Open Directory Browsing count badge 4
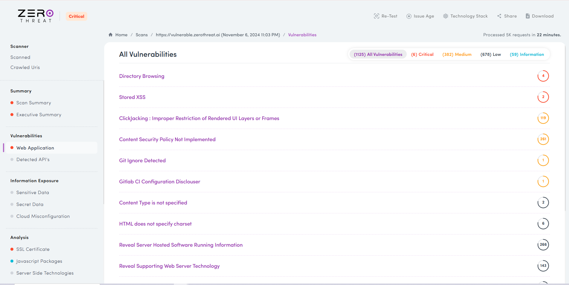The image size is (569, 285). 543,76
